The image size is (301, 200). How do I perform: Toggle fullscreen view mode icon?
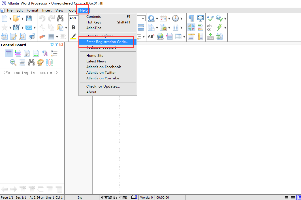pyautogui.click(x=200, y=19)
